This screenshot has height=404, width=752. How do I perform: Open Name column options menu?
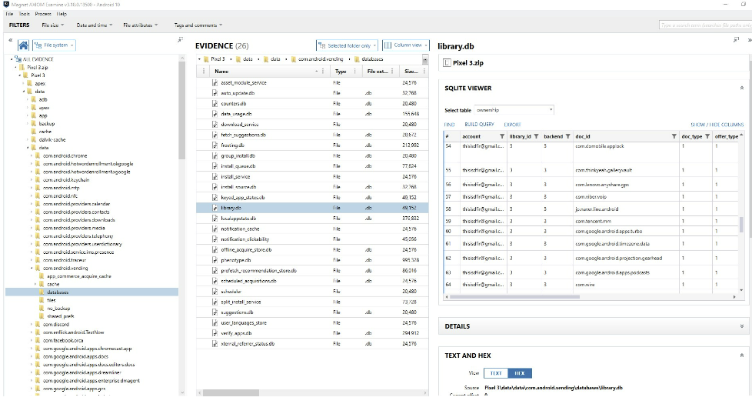tap(323, 71)
